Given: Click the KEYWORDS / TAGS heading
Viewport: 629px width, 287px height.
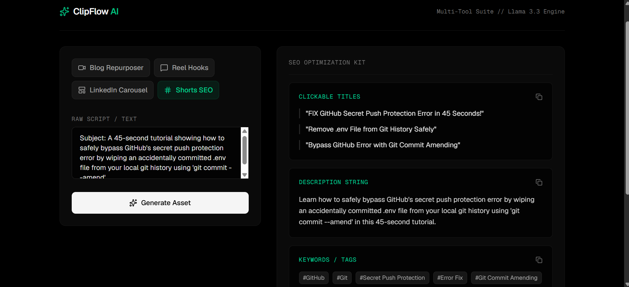Looking at the screenshot, I should tap(328, 260).
